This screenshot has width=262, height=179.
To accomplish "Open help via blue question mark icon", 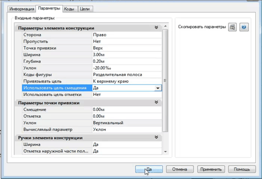I will pos(244,28).
